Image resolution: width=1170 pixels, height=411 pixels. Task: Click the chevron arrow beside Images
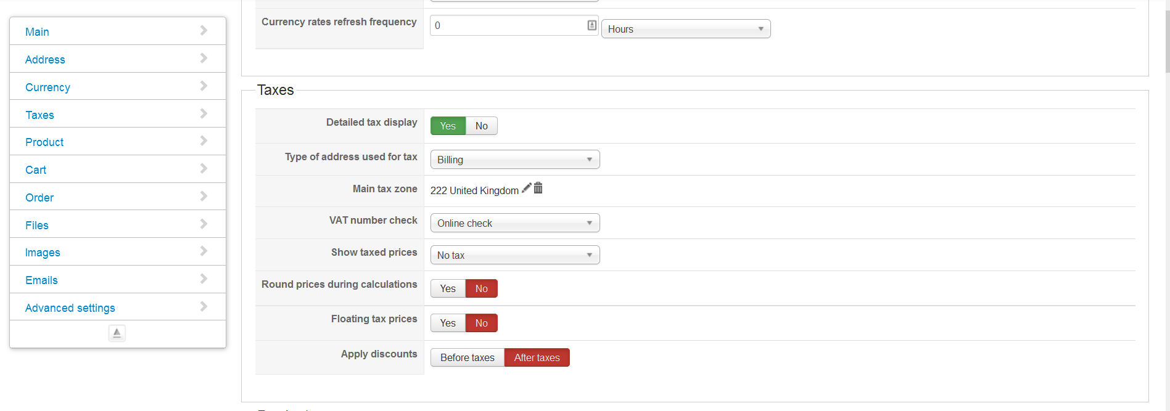pos(204,251)
